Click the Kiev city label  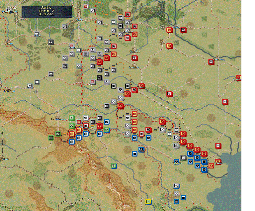pos(177,28)
